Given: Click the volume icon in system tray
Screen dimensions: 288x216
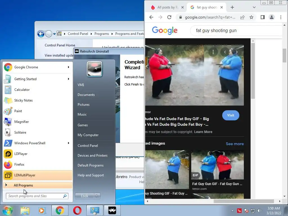Looking at the screenshot, I should (260, 211).
